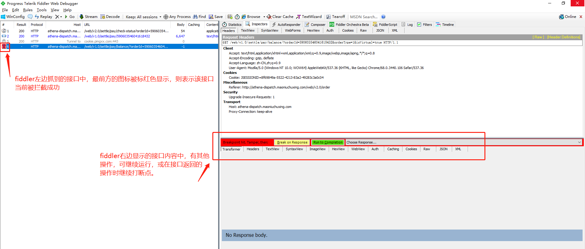Image resolution: width=585 pixels, height=249 pixels.
Task: Open the TextWizard tool
Action: click(x=309, y=17)
